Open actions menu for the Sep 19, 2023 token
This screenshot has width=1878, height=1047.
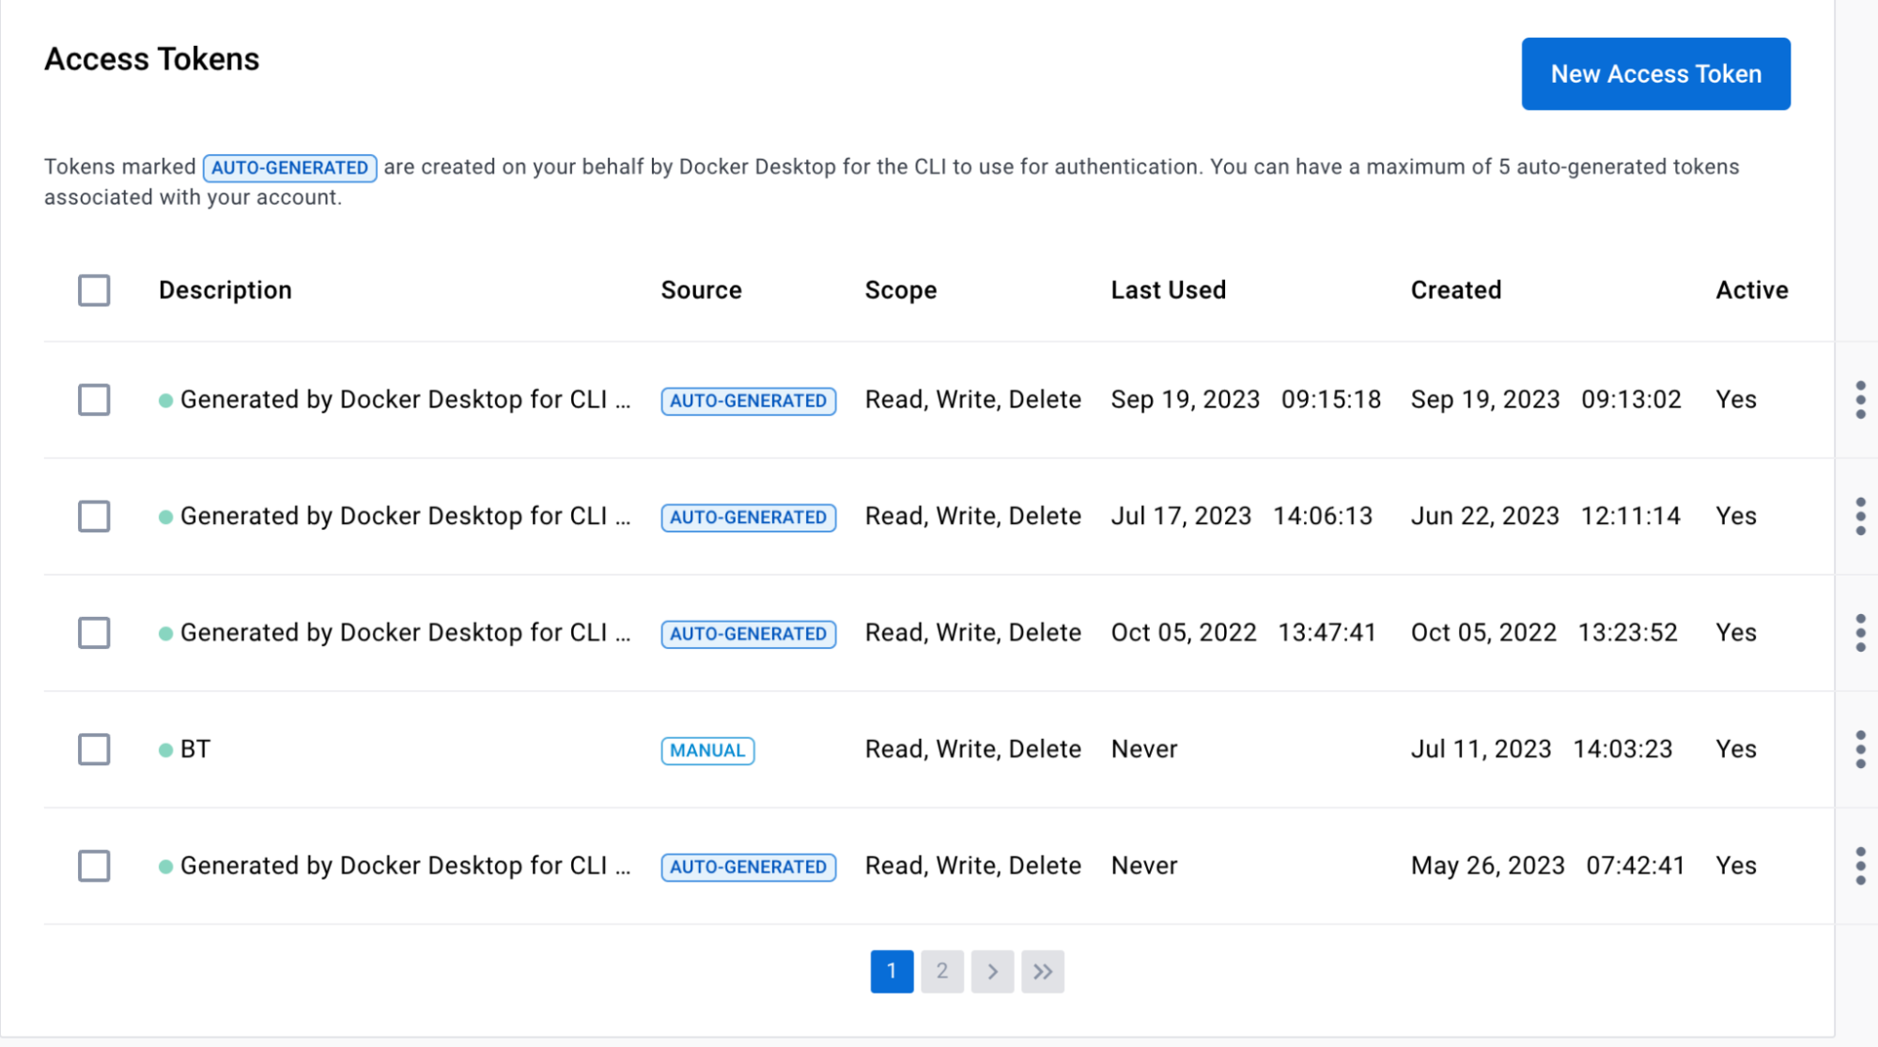(x=1861, y=399)
